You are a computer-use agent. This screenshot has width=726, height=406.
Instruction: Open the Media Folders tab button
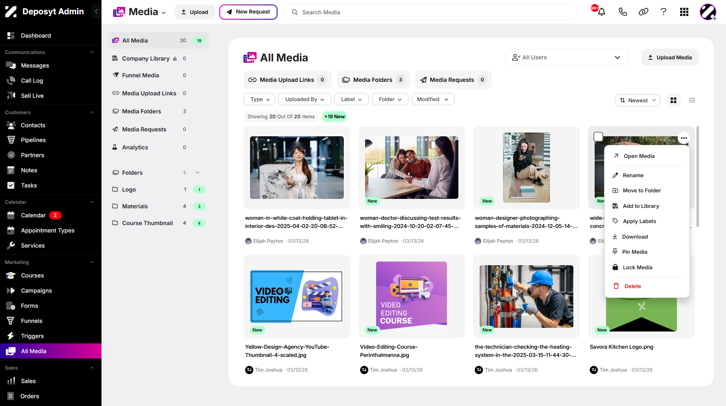pos(373,80)
